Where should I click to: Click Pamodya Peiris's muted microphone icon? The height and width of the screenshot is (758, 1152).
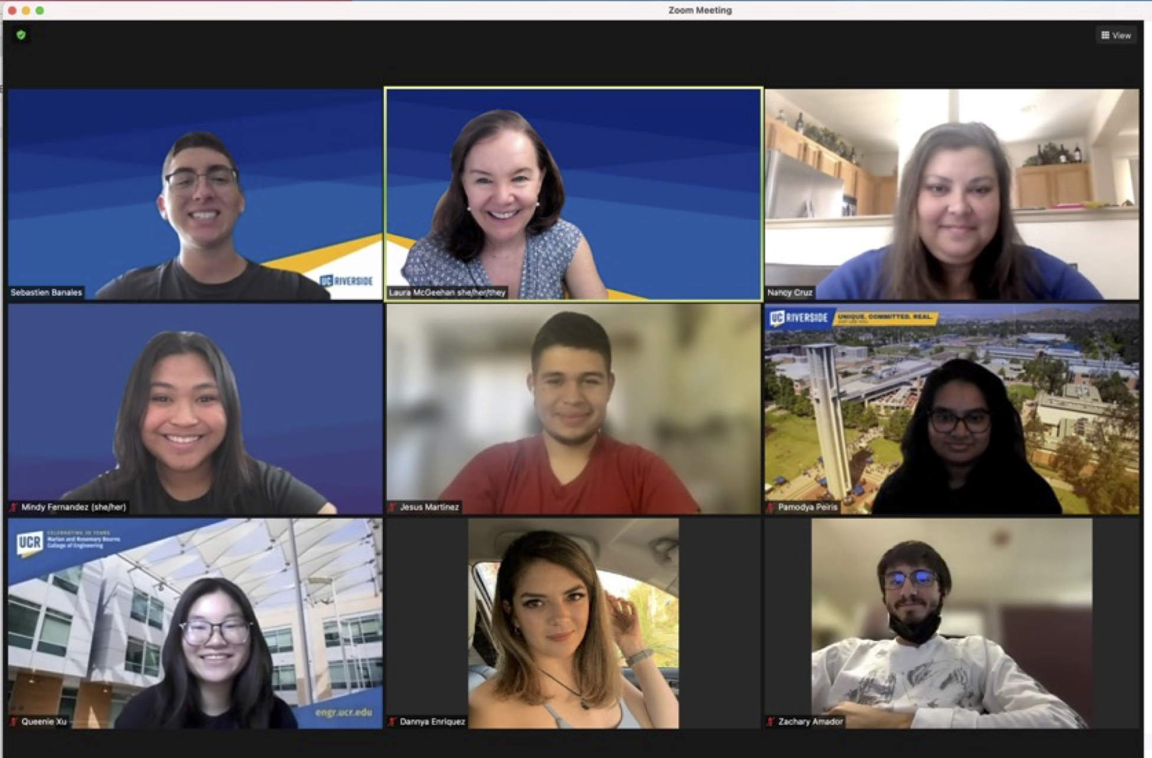point(770,507)
